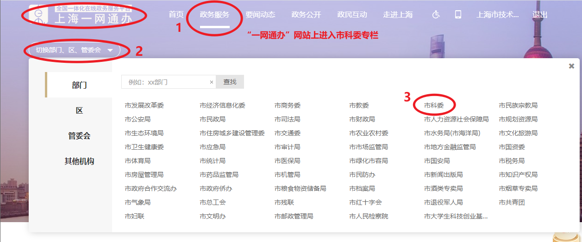Go to 首页 in navigation bar

(x=176, y=14)
